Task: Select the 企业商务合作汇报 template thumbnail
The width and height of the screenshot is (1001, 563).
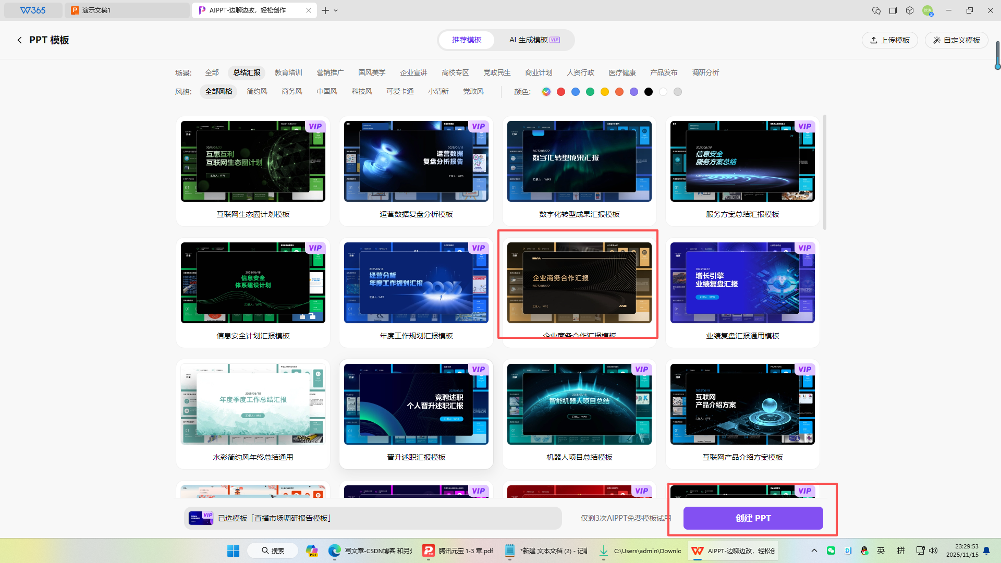Action: [x=579, y=283]
